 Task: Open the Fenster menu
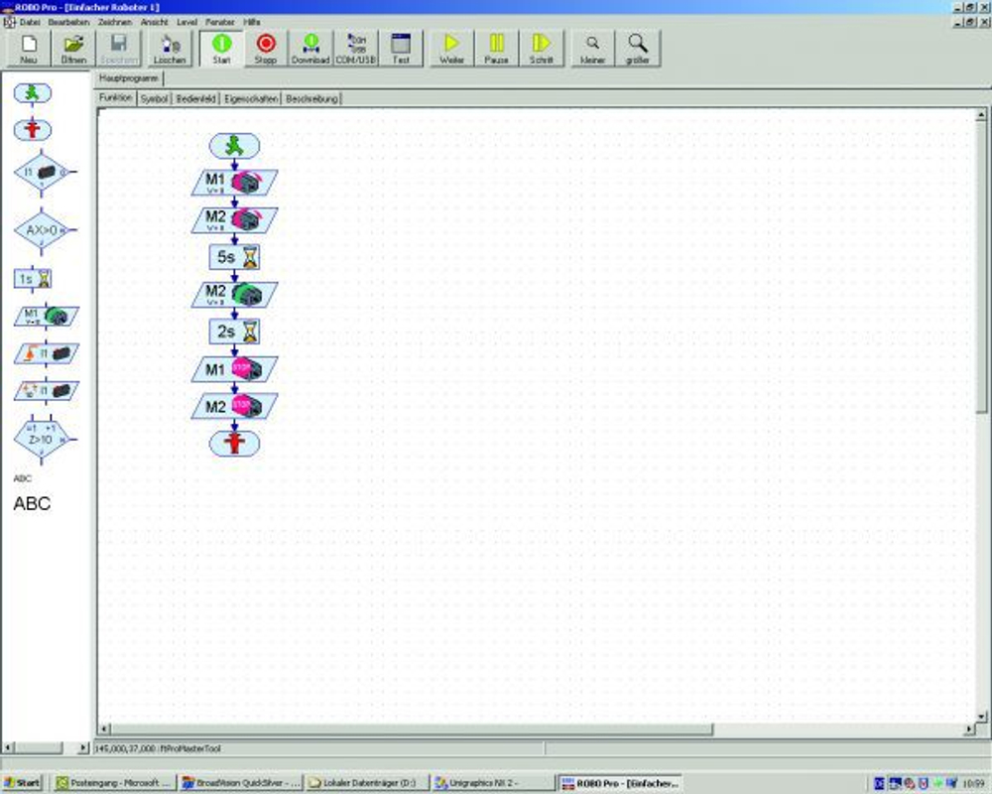click(x=220, y=21)
